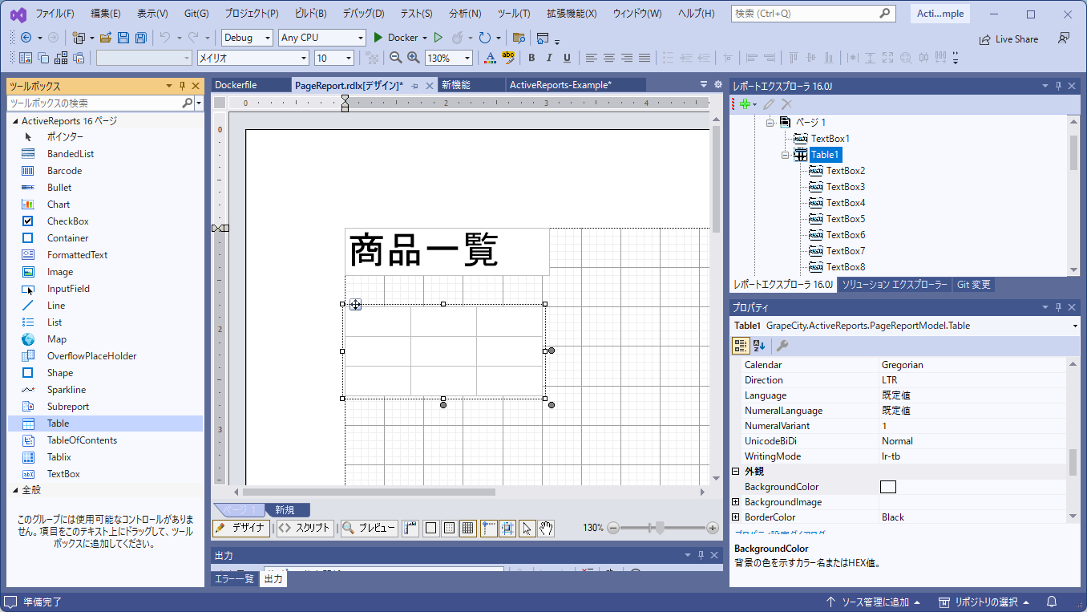Image resolution: width=1087 pixels, height=612 pixels.
Task: Open the デバッグ(D) menu
Action: point(363,14)
